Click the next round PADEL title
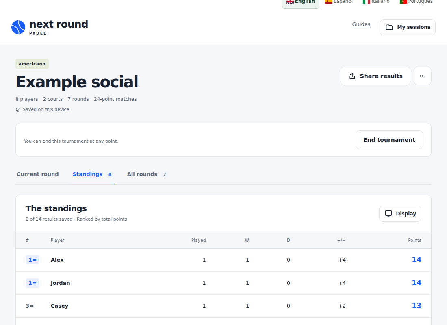The height and width of the screenshot is (325, 447). point(59,27)
